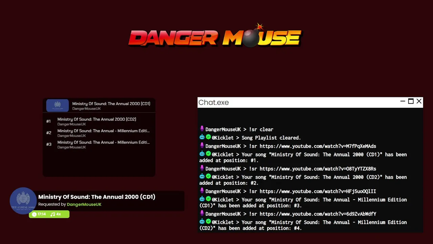Click the "#2" number in the playlist
Screen dimensions: 433x244
49,133
